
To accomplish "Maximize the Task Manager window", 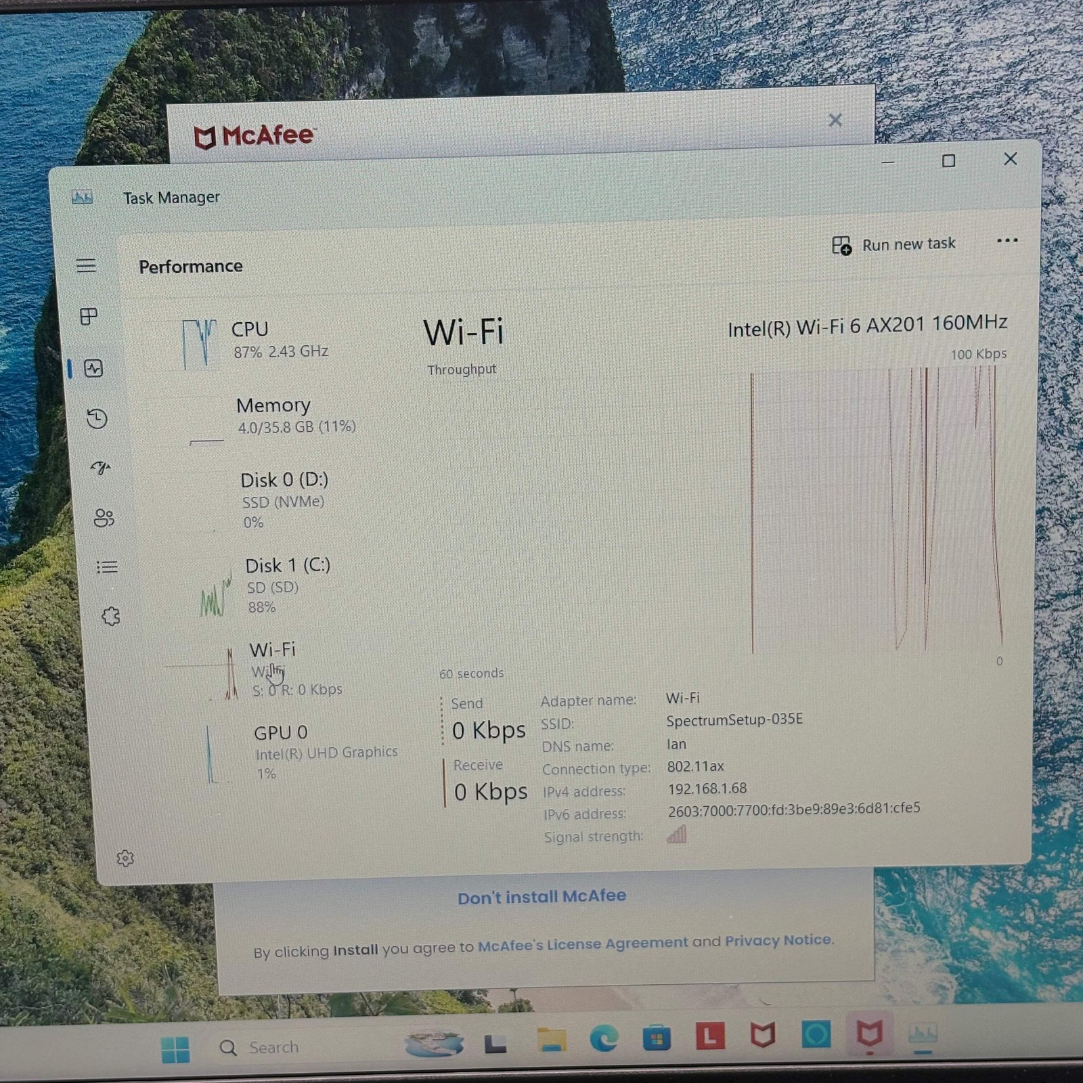I will tap(948, 160).
